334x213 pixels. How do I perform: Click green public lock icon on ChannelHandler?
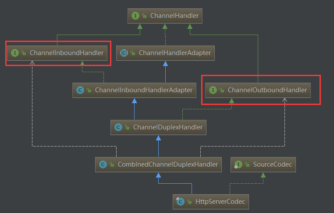point(144,16)
